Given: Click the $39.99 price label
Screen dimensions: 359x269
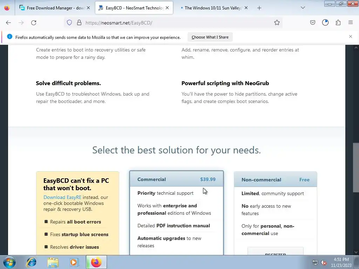Looking at the screenshot, I should tap(208, 179).
